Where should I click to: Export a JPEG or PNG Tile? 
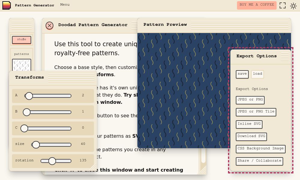256,112
